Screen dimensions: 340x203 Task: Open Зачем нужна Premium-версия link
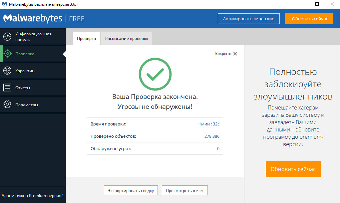pos(33,196)
